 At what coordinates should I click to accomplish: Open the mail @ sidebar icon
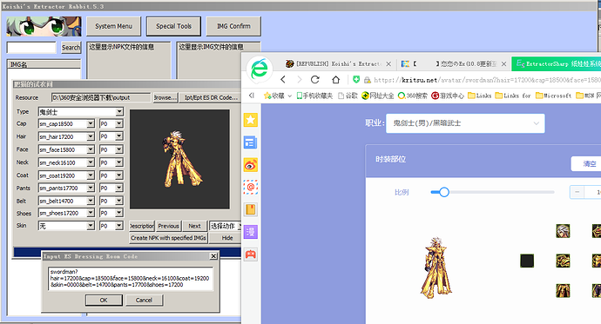pos(250,188)
